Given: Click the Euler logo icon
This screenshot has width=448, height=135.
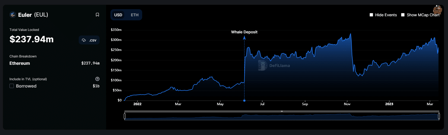Looking at the screenshot, I should (13, 15).
